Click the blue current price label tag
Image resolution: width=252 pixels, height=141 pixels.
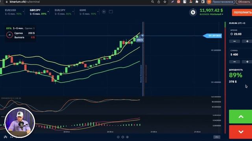[x=212, y=36]
